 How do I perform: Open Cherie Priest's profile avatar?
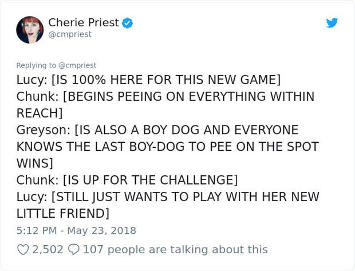[x=30, y=30]
